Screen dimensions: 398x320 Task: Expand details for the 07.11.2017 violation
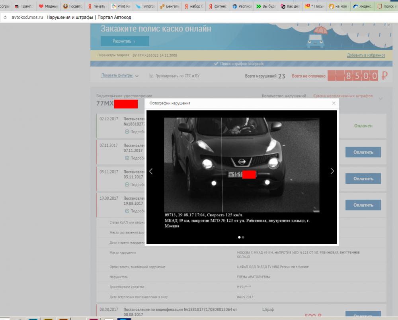tap(134, 158)
